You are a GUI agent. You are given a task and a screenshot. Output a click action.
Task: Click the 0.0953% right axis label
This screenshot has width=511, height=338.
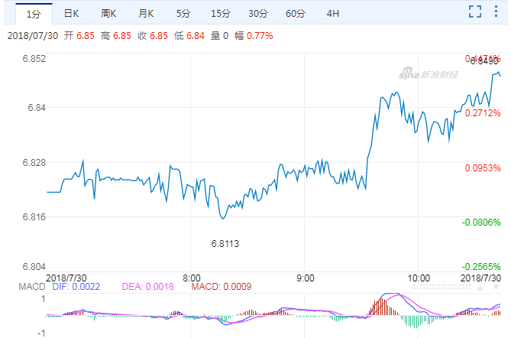tap(483, 168)
